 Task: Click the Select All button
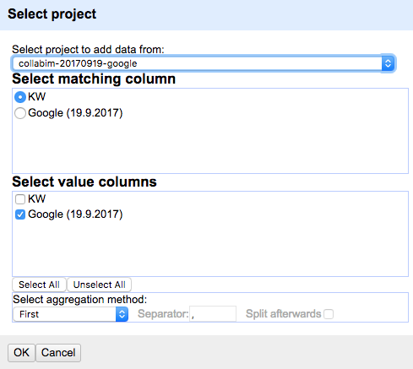point(39,285)
